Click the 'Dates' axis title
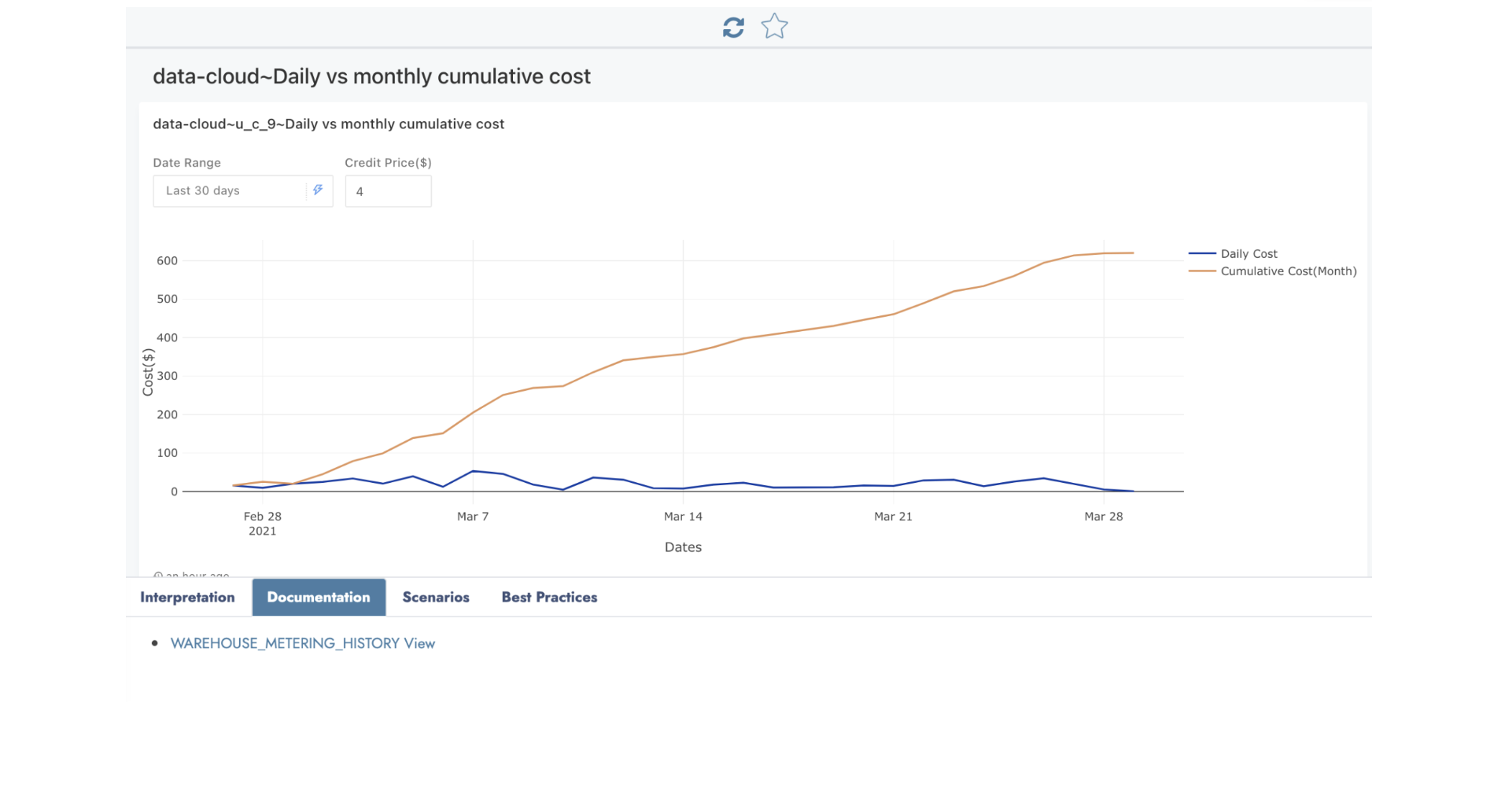1501x810 pixels. (x=683, y=547)
